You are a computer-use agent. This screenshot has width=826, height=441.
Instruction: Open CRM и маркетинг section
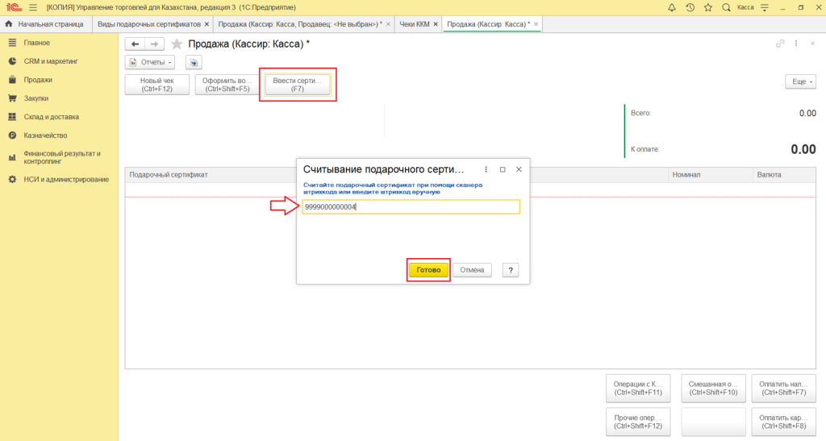51,61
